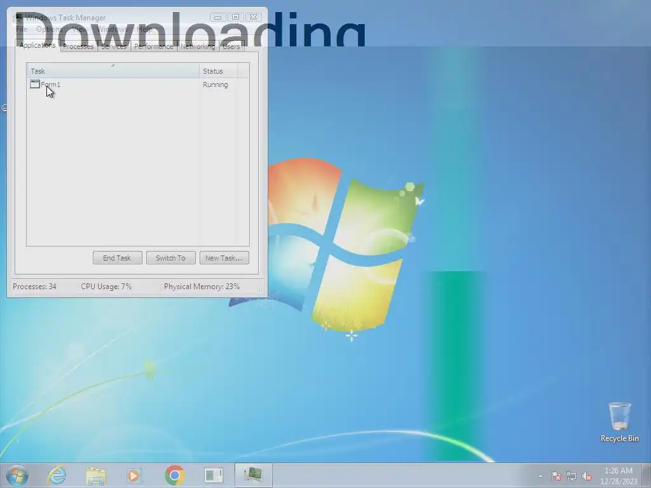651x488 pixels.
Task: Open Windows Media Player taskbar icon
Action: click(135, 475)
